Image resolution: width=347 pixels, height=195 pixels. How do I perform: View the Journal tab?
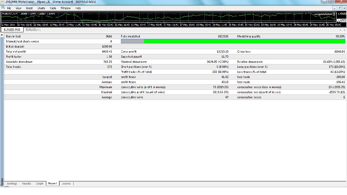[66, 183]
